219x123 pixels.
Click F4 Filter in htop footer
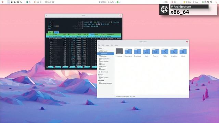click(x=72, y=67)
